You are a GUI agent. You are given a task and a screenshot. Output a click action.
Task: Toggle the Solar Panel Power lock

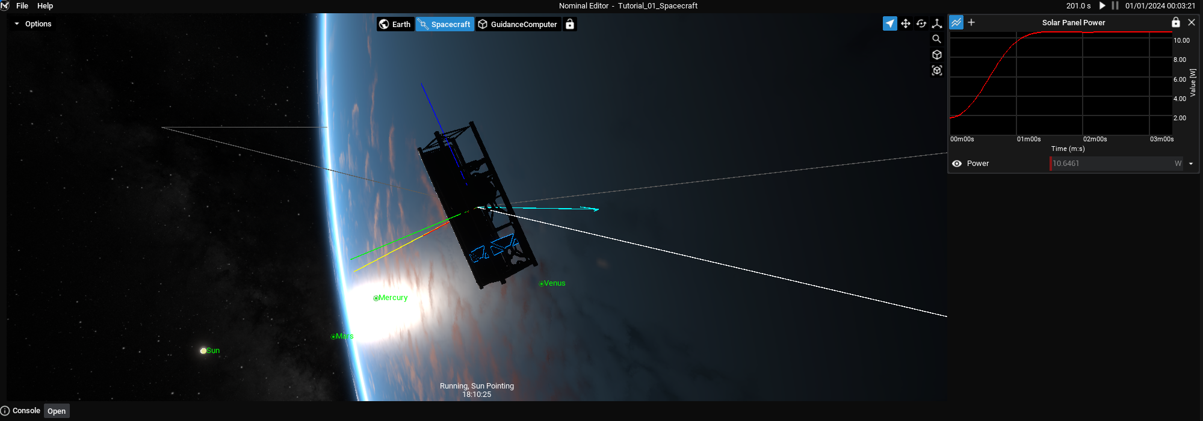click(x=1175, y=22)
